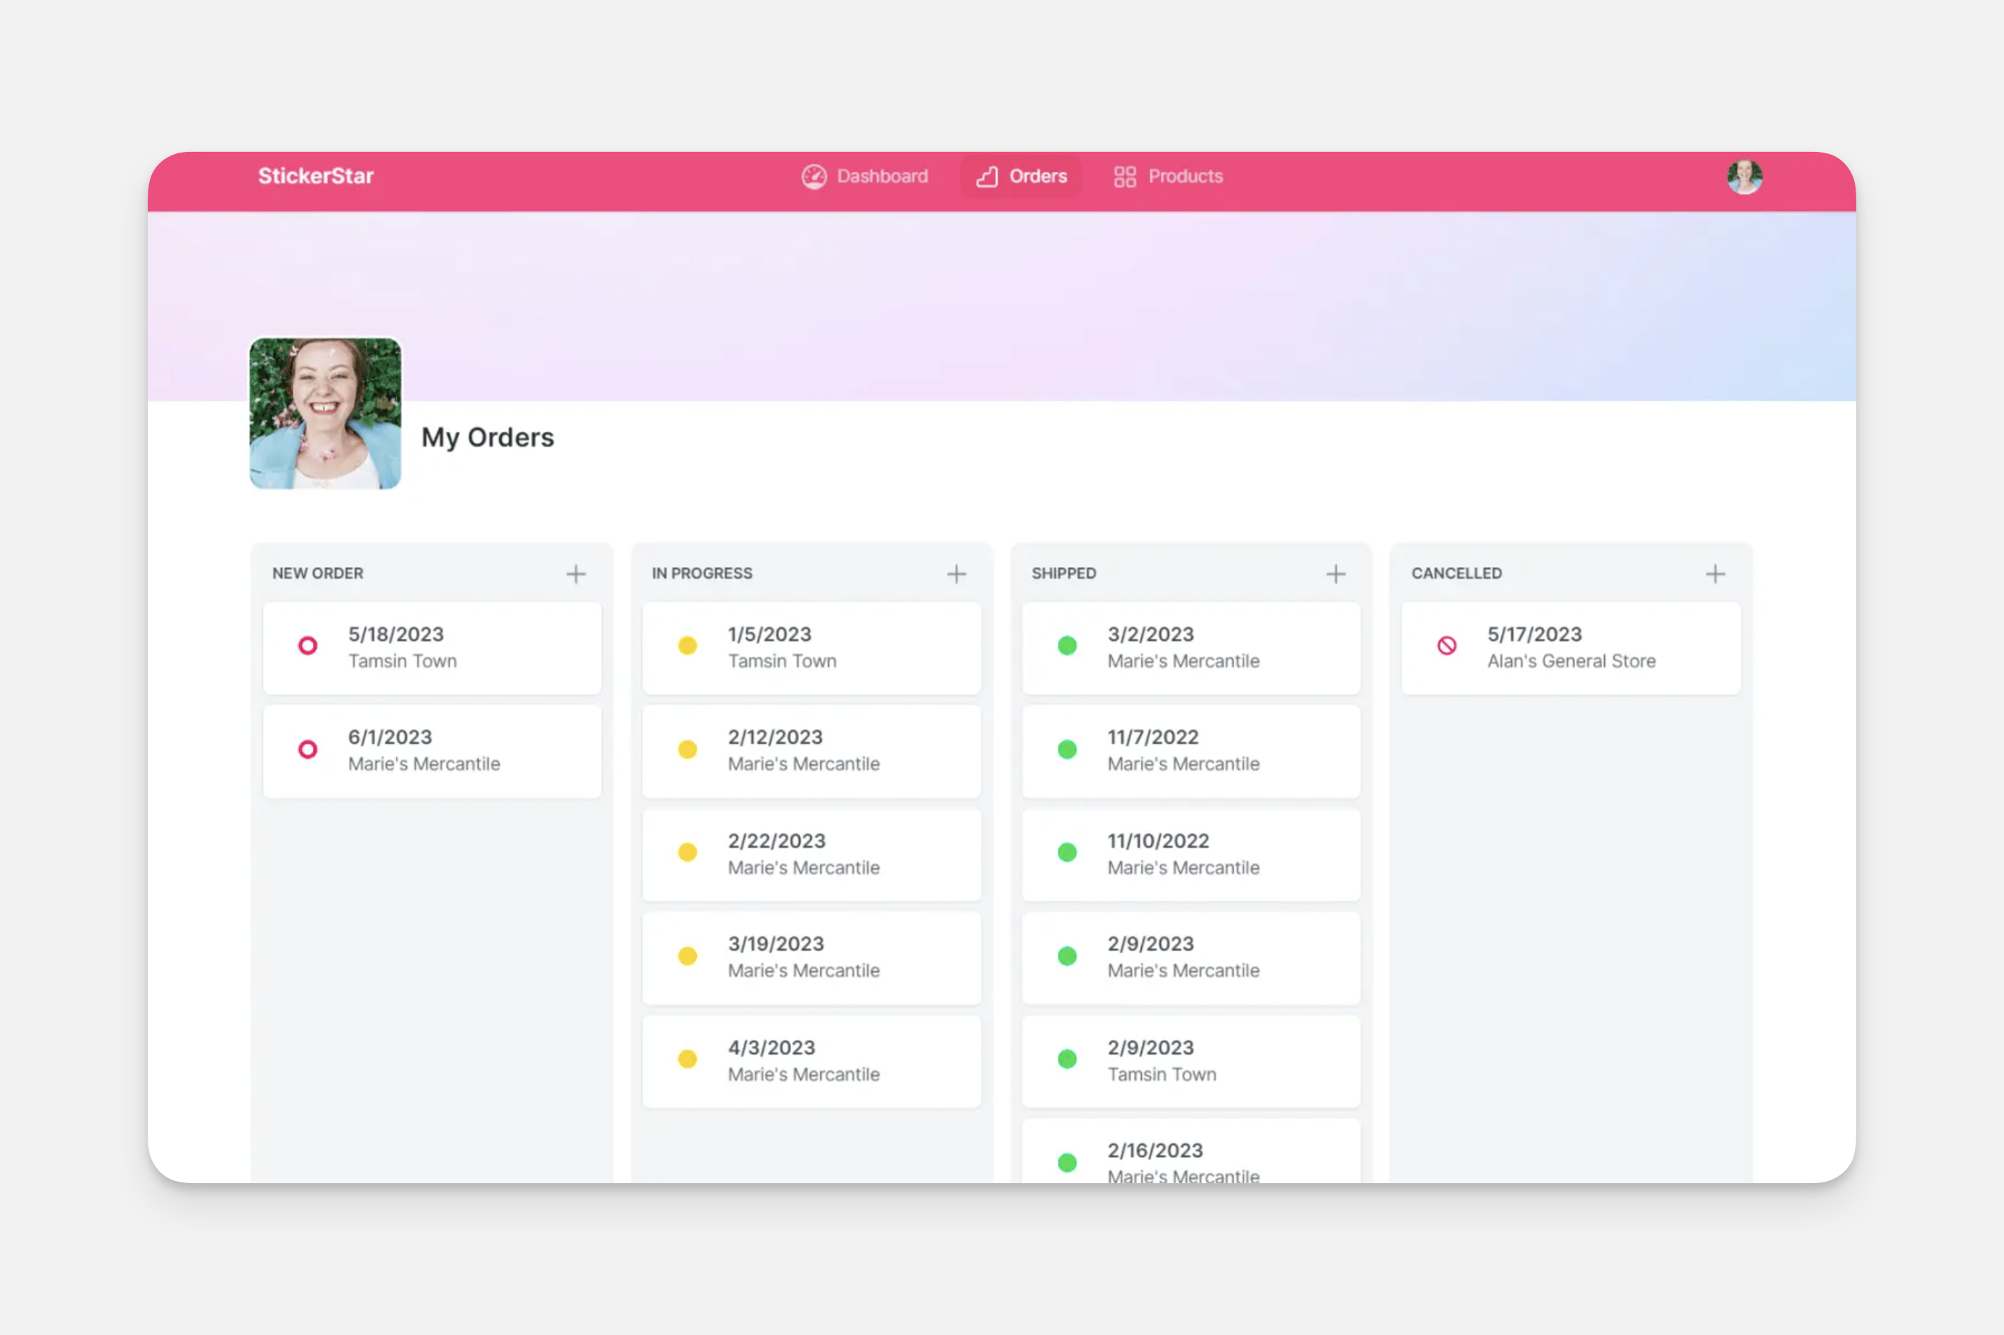Click Alan's General Store text

pos(1572,661)
